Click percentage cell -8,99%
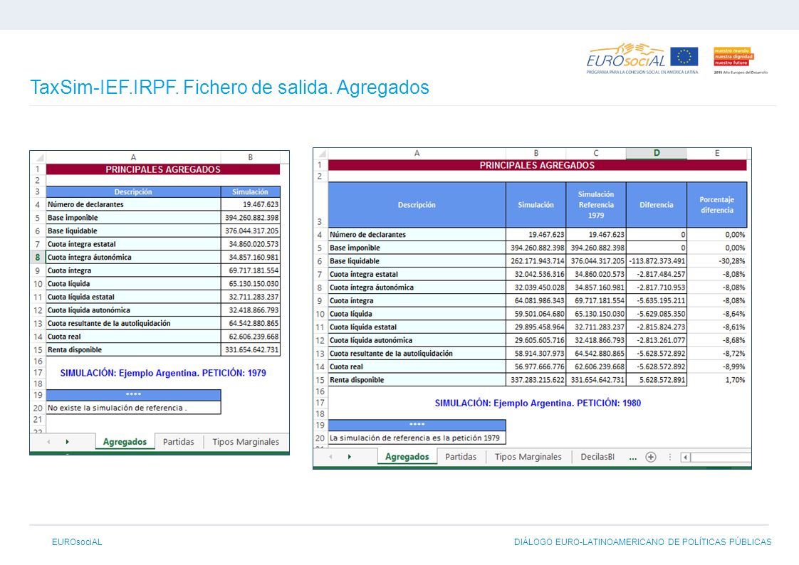The image size is (799, 565). click(716, 366)
